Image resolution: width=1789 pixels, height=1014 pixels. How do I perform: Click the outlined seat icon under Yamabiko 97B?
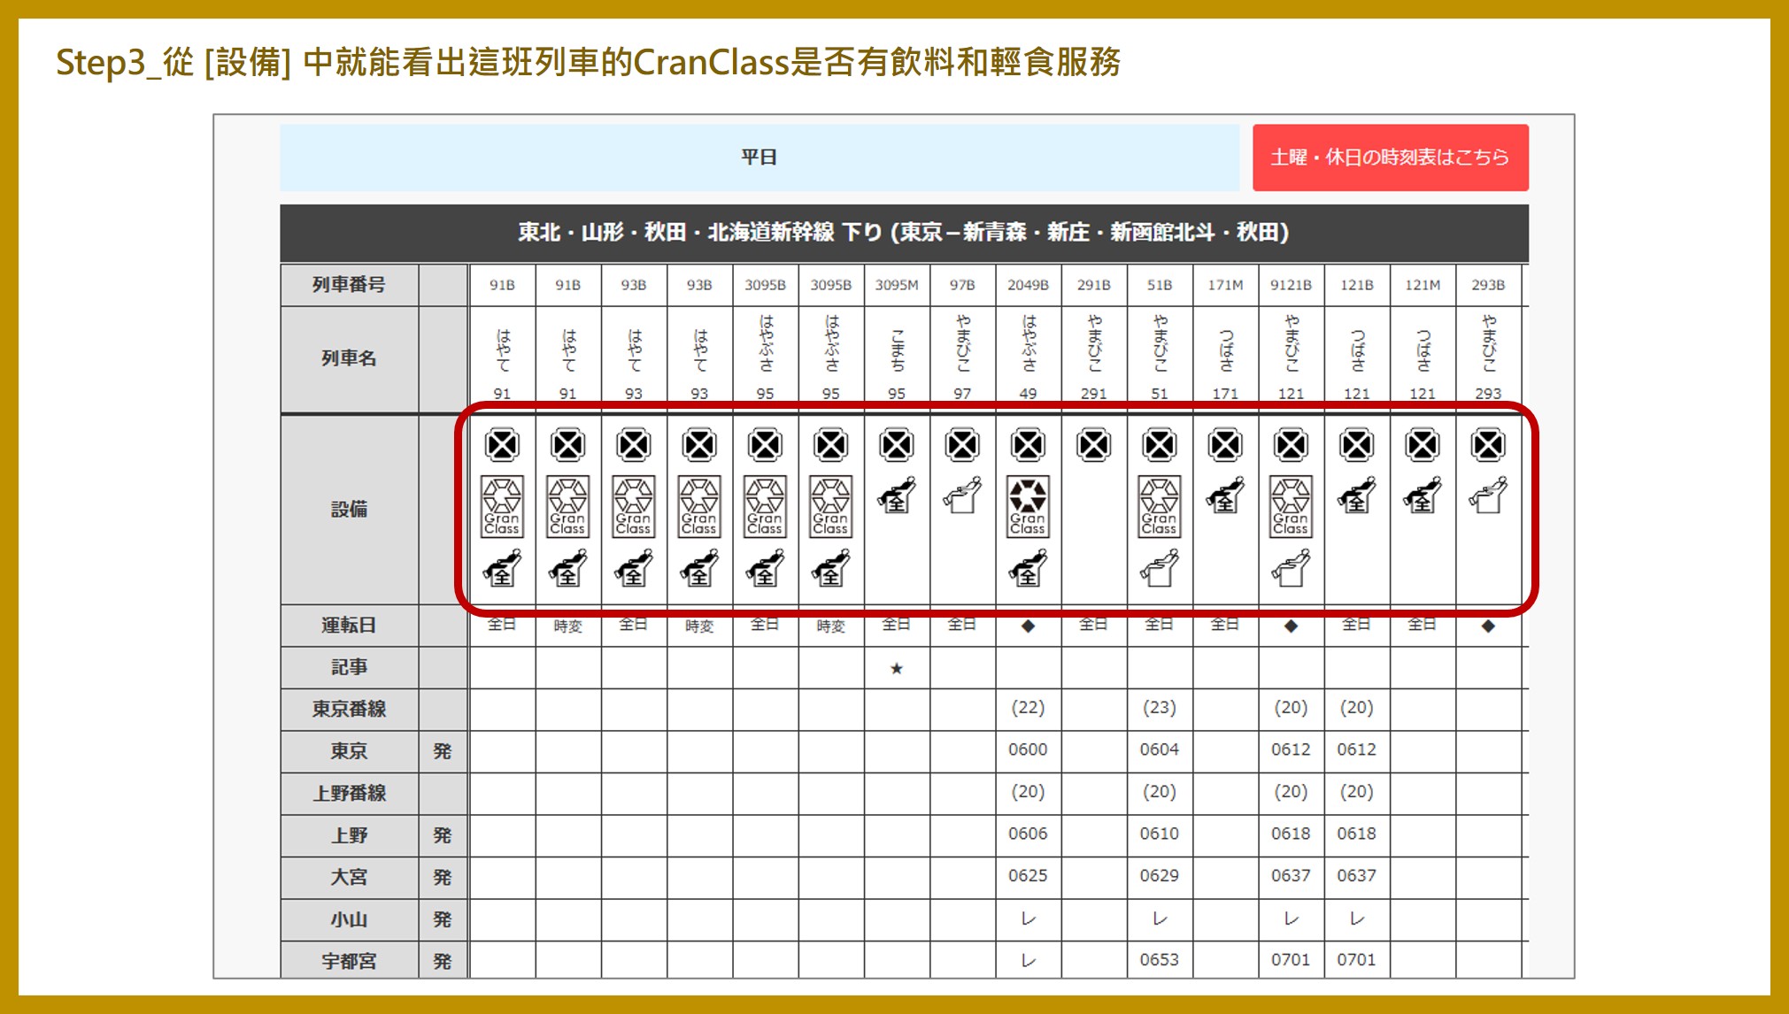coord(961,495)
